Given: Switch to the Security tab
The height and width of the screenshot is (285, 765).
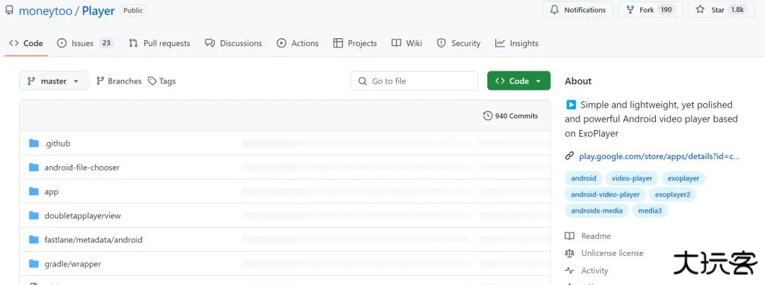Looking at the screenshot, I should pos(458,43).
